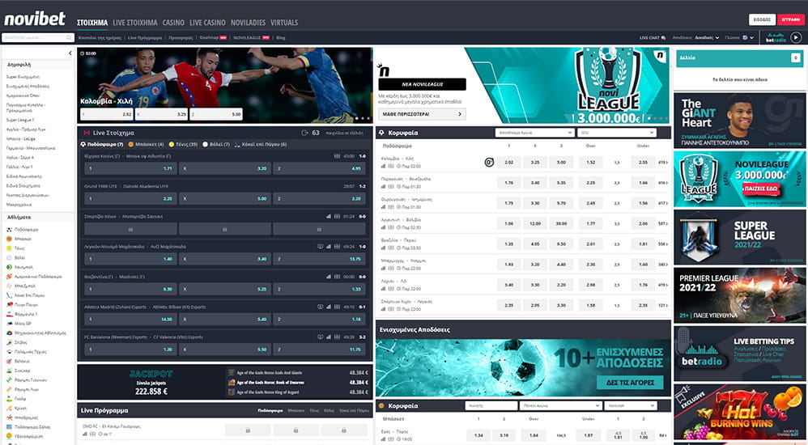Select Μπάσκετ basketball icon in sports list
The image size is (808, 445).
[9, 239]
